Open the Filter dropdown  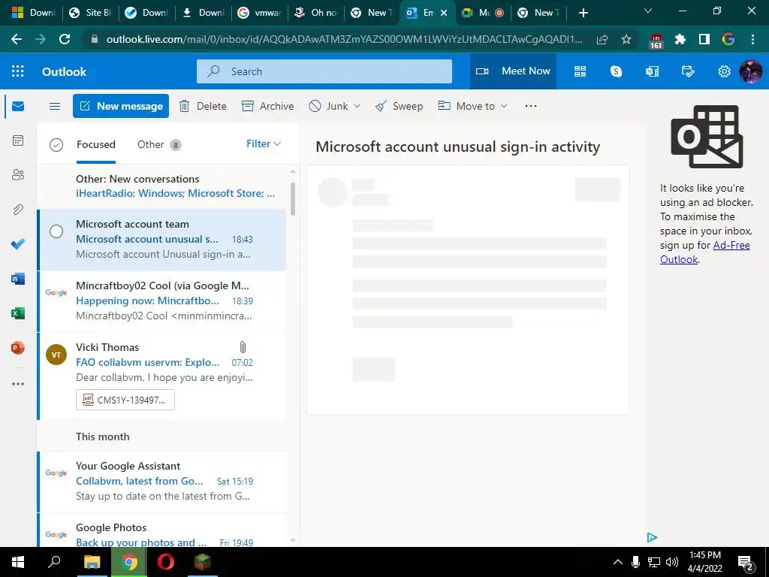click(264, 143)
